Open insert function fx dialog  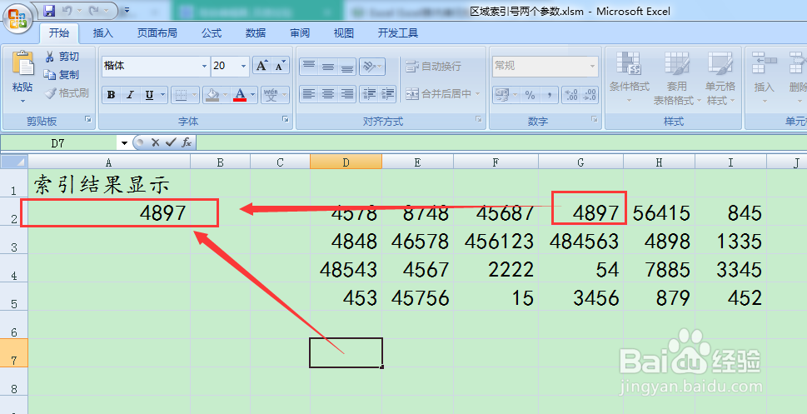coord(187,142)
